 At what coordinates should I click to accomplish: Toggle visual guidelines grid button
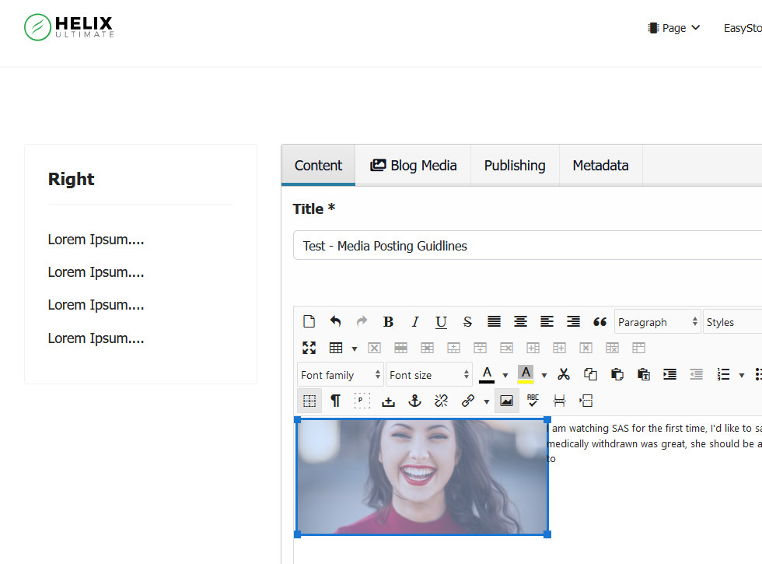click(309, 401)
